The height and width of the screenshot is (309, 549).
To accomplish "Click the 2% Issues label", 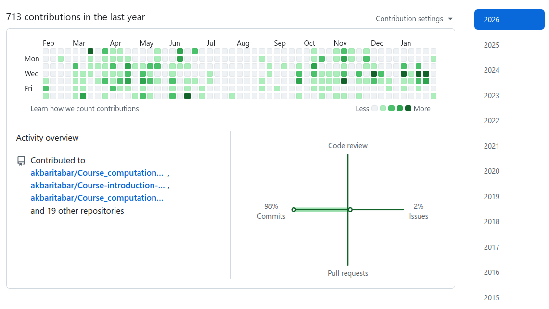I will click(x=419, y=211).
